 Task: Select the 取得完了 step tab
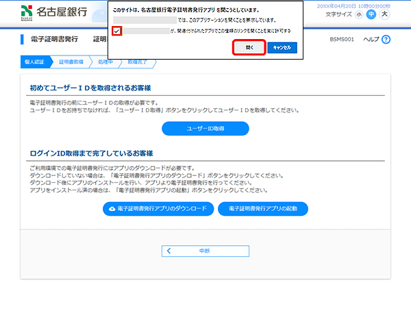pos(138,62)
